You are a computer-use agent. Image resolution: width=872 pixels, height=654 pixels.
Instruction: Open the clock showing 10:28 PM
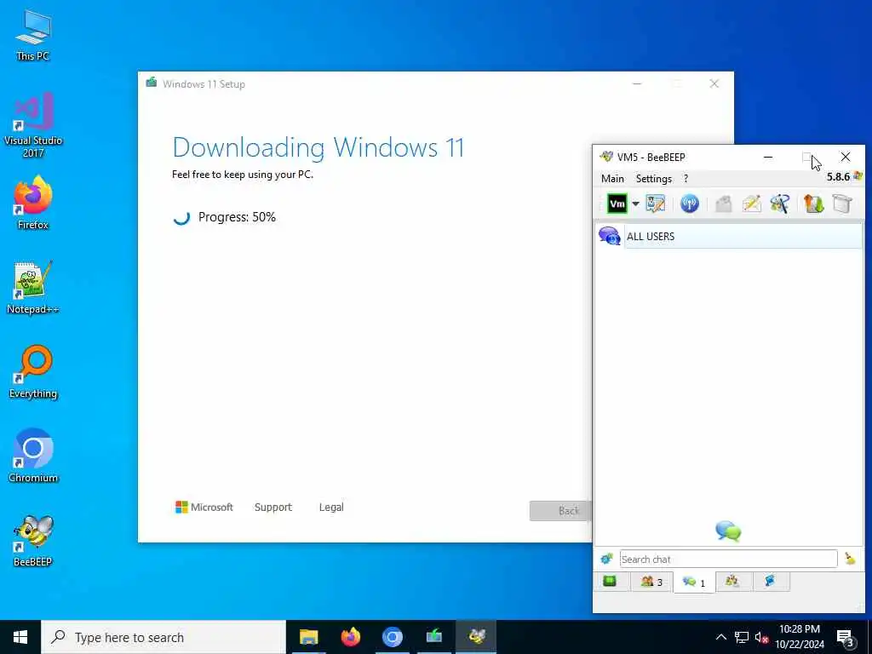pos(799,637)
